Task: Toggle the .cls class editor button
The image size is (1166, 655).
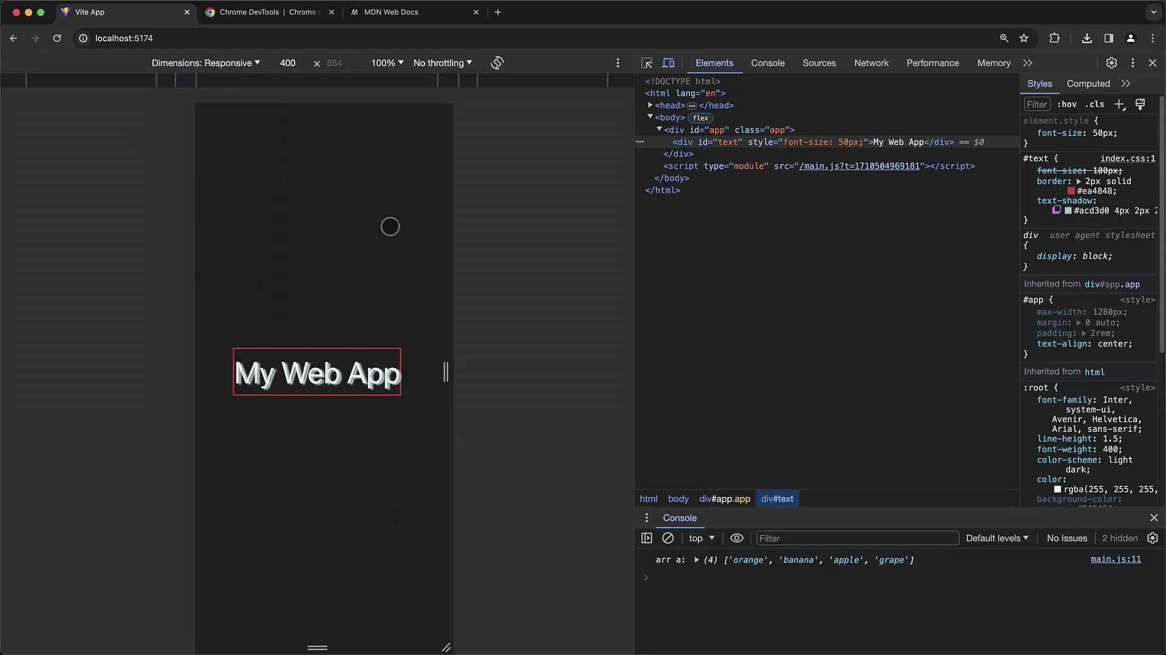Action: pos(1093,104)
